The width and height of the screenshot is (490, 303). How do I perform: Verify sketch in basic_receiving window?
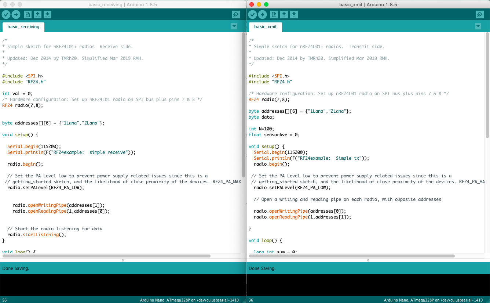(x=6, y=14)
